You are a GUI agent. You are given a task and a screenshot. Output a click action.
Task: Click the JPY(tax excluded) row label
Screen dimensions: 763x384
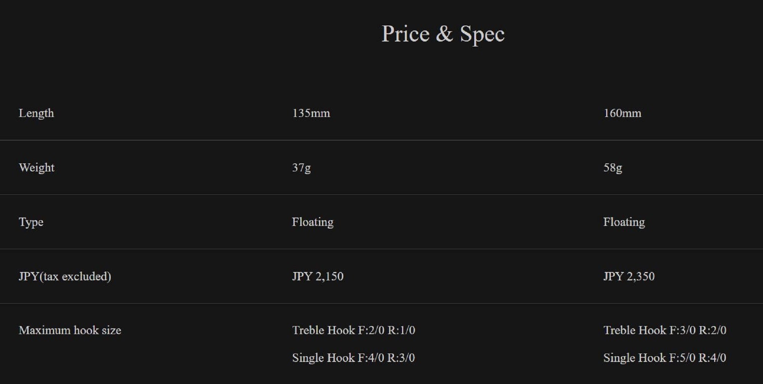coord(65,276)
